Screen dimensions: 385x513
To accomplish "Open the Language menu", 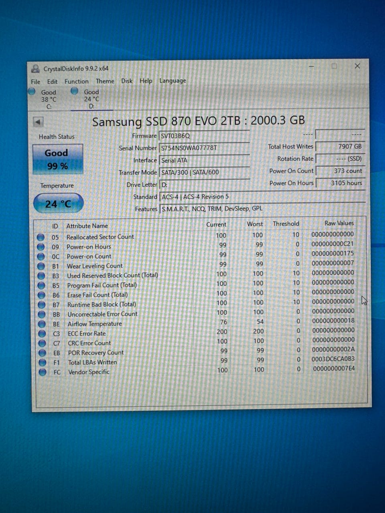I will coord(173,81).
